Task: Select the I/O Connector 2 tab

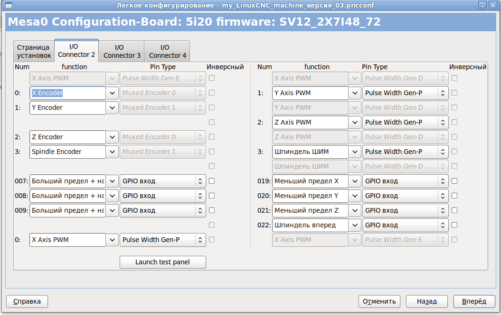Action: (x=76, y=51)
